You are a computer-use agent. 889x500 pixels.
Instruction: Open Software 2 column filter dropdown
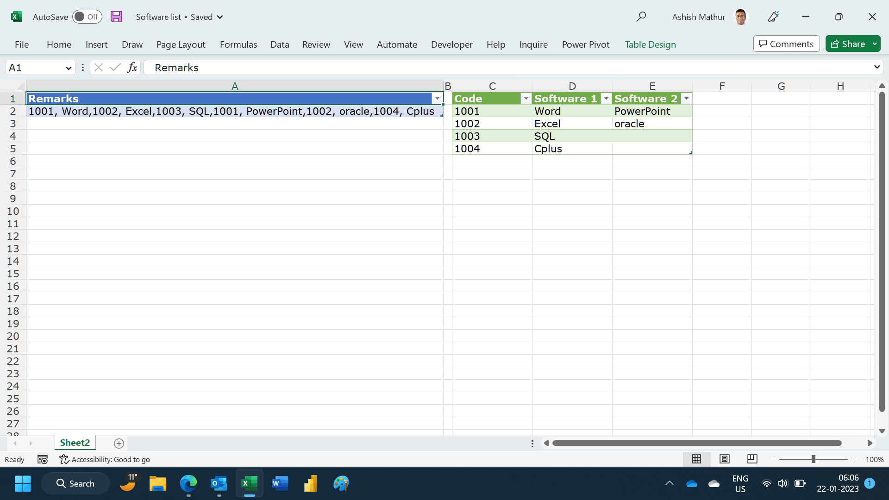coord(686,99)
